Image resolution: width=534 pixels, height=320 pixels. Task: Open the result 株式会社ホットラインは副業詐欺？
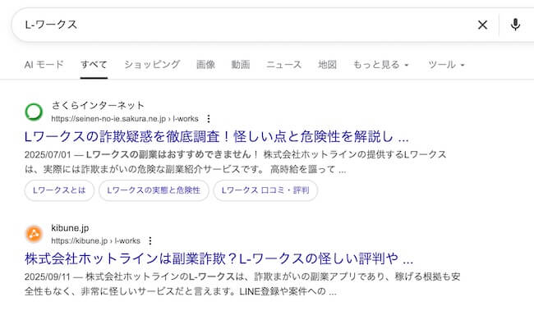(219, 258)
